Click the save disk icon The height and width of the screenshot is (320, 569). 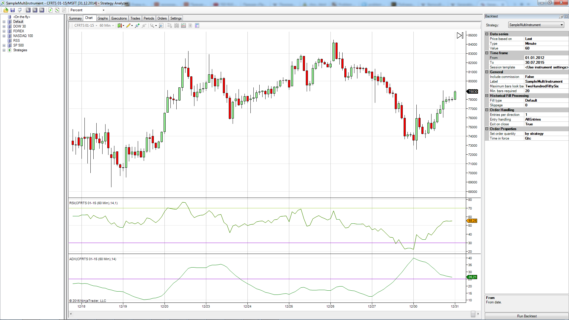coord(12,10)
